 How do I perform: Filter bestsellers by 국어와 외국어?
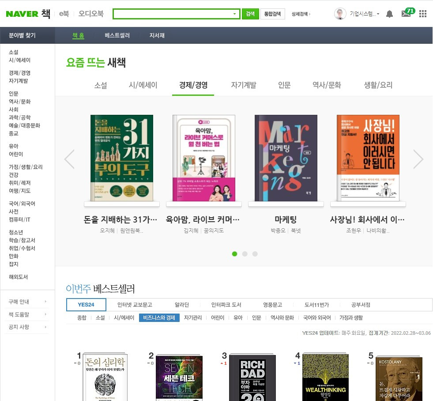coord(317,318)
